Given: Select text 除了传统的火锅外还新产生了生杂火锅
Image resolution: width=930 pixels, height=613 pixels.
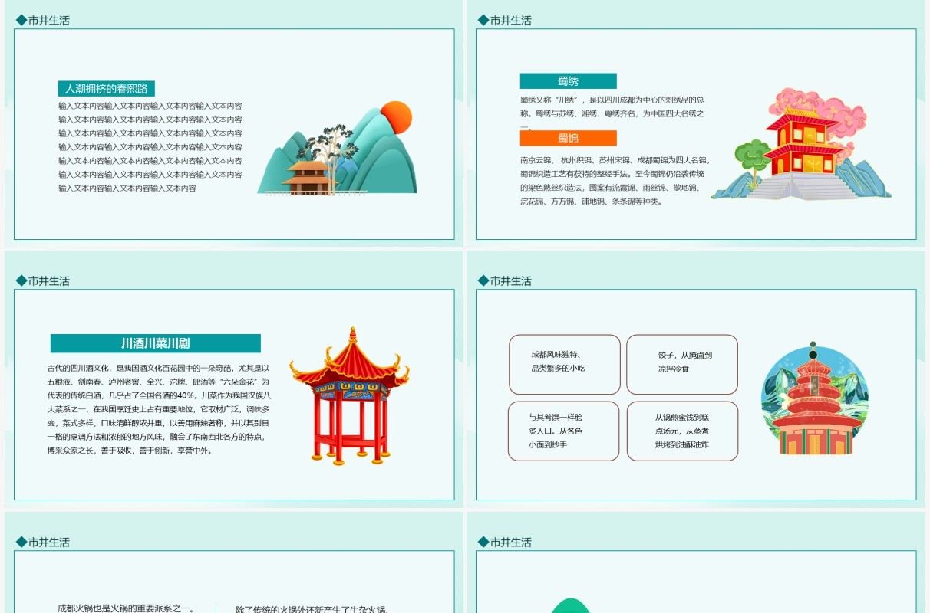Looking at the screenshot, I should coord(312,608).
